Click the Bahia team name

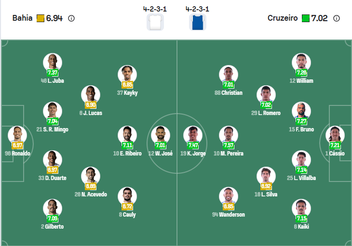point(22,18)
